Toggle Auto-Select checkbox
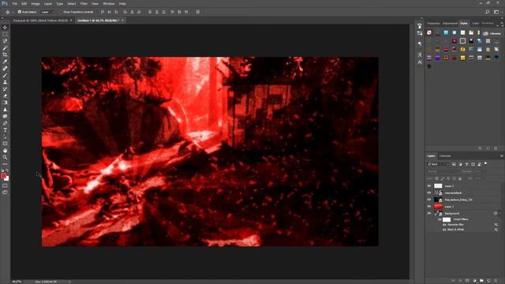The height and width of the screenshot is (284, 505). pyautogui.click(x=19, y=12)
